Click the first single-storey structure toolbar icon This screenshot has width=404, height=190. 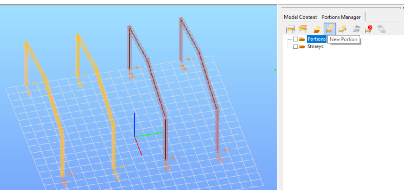pos(290,29)
